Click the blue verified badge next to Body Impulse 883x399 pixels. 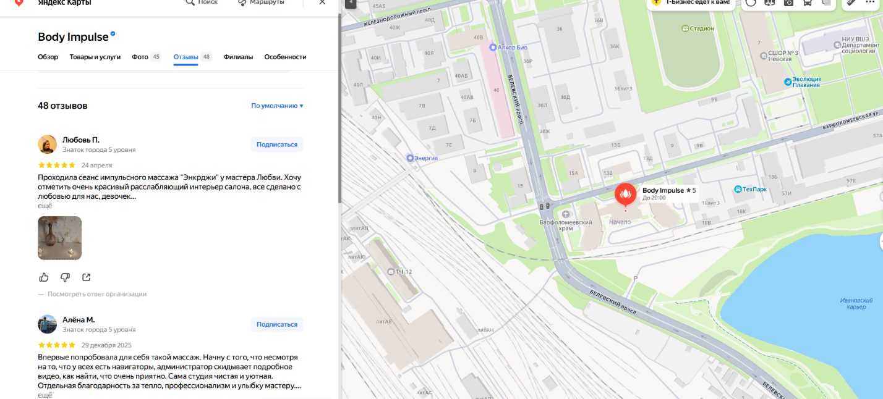[113, 34]
